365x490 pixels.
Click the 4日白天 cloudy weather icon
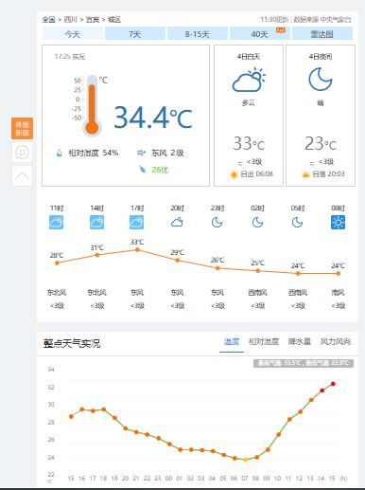249,80
